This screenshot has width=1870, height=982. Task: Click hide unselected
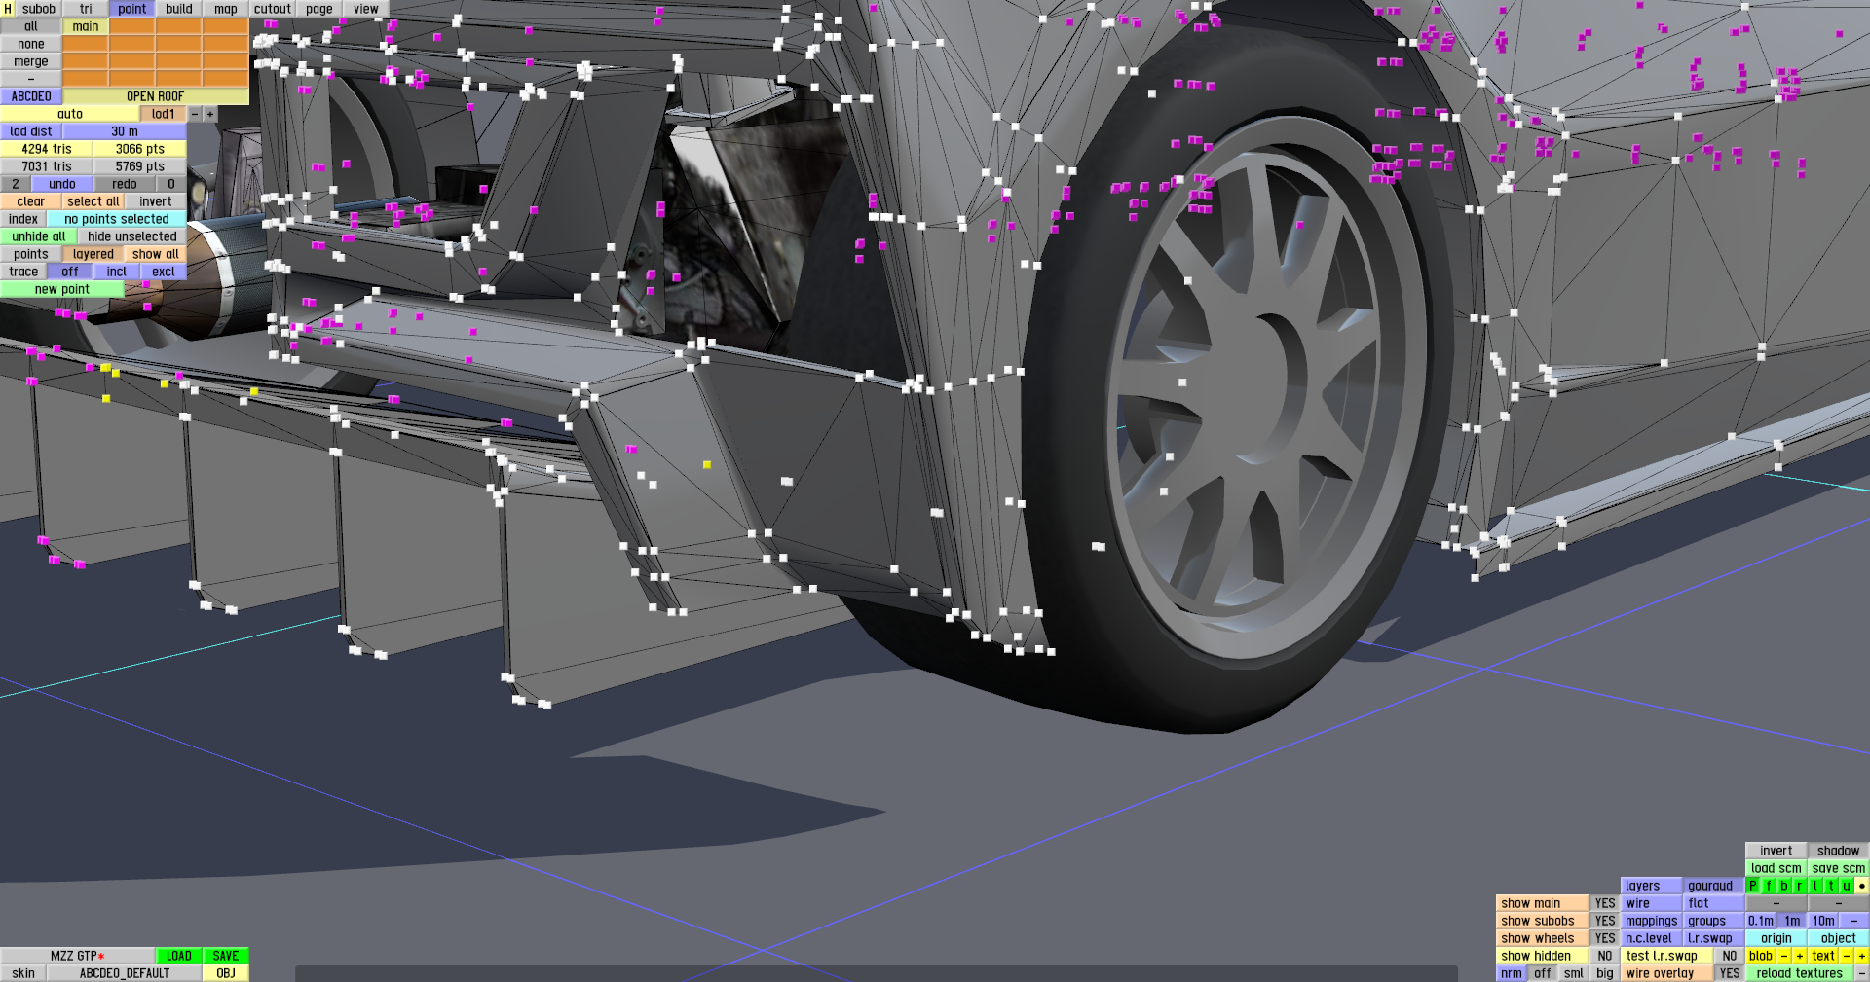coord(132,236)
